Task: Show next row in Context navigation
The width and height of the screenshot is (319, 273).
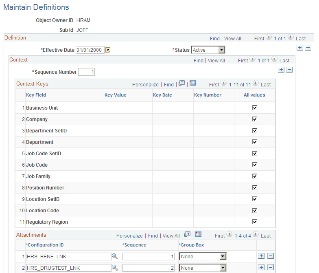Action: [x=274, y=59]
